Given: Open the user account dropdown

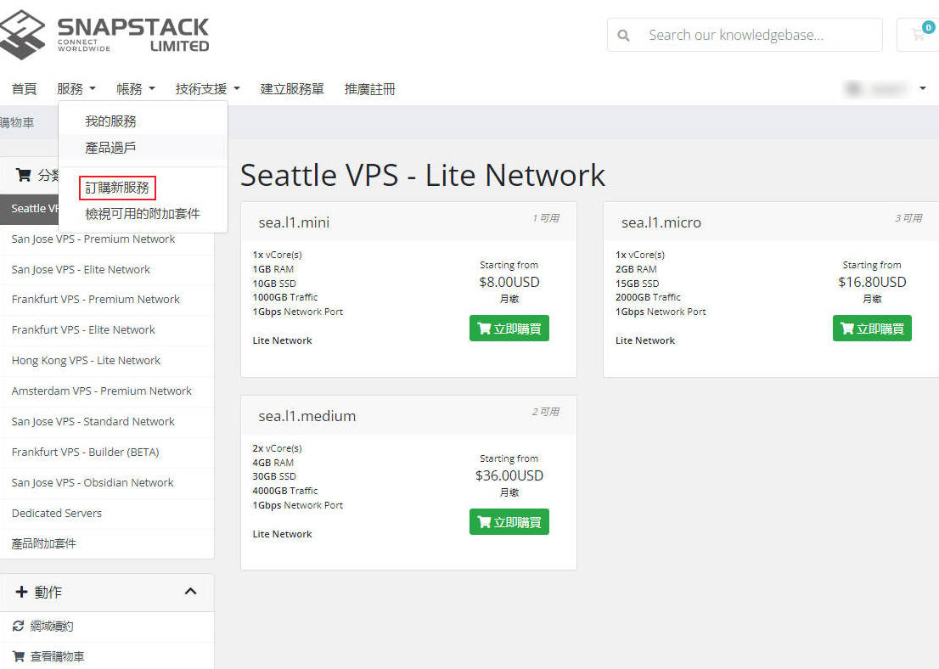Looking at the screenshot, I should tap(887, 88).
